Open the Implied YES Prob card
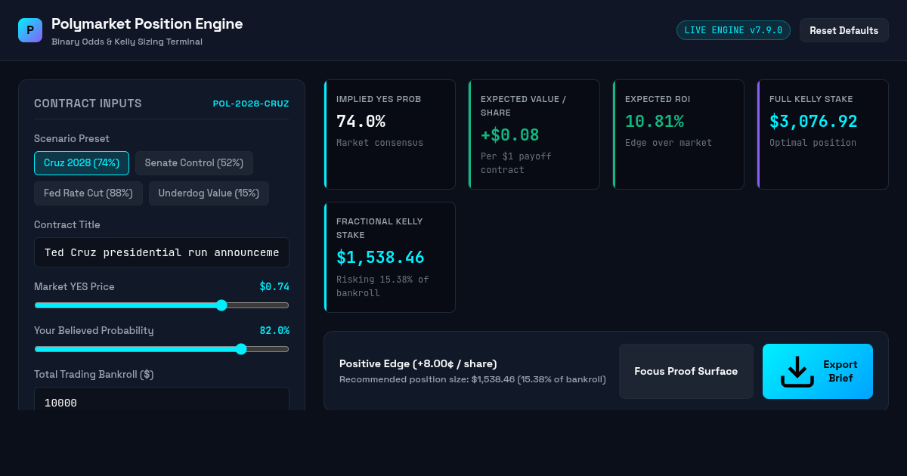The width and height of the screenshot is (907, 476). [390, 134]
